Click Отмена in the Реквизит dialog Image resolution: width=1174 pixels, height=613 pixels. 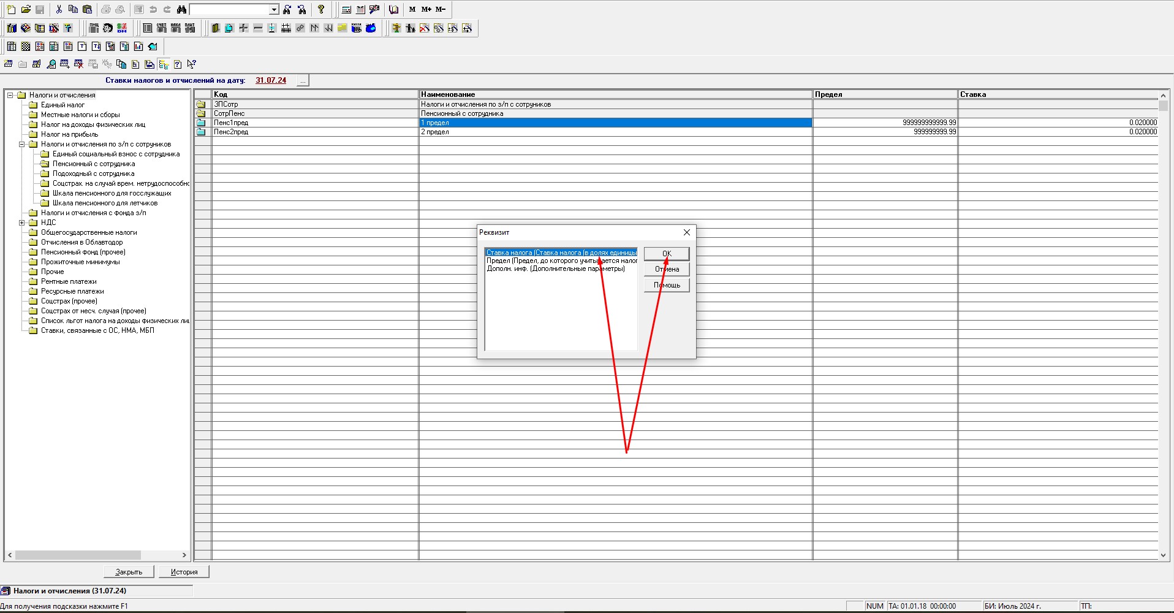pyautogui.click(x=667, y=269)
